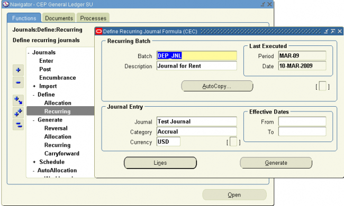This screenshot has height=206, width=344.
Task: Select Post under Journals
Action: click(45, 69)
